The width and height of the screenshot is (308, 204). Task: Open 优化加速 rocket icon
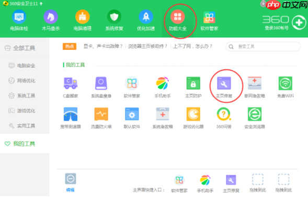146,20
